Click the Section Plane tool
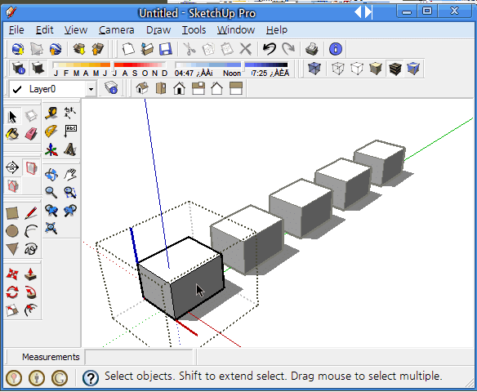The image size is (477, 392). point(12,167)
